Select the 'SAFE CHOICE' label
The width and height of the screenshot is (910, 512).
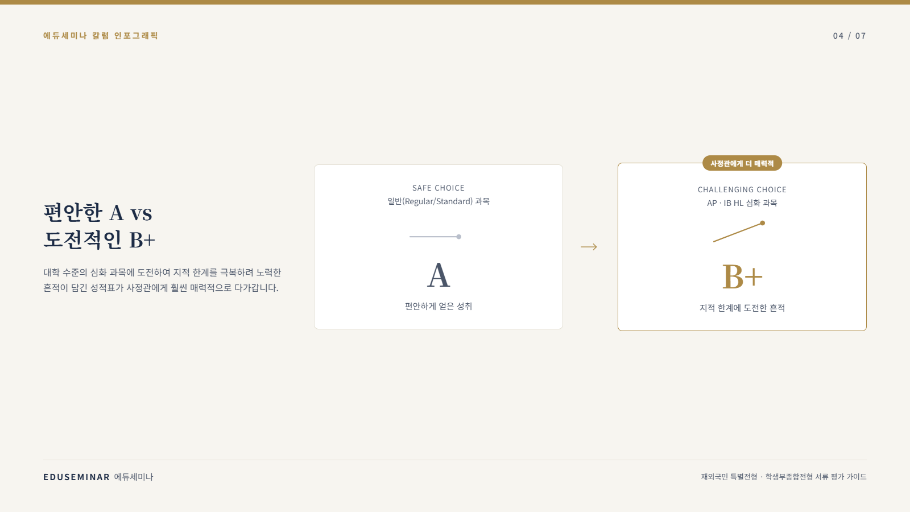439,188
